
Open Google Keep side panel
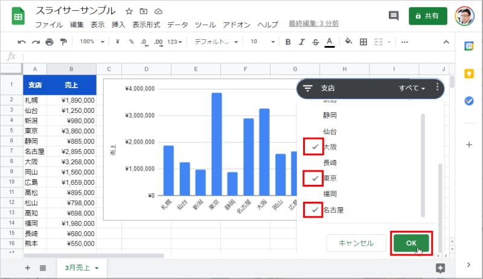469,74
